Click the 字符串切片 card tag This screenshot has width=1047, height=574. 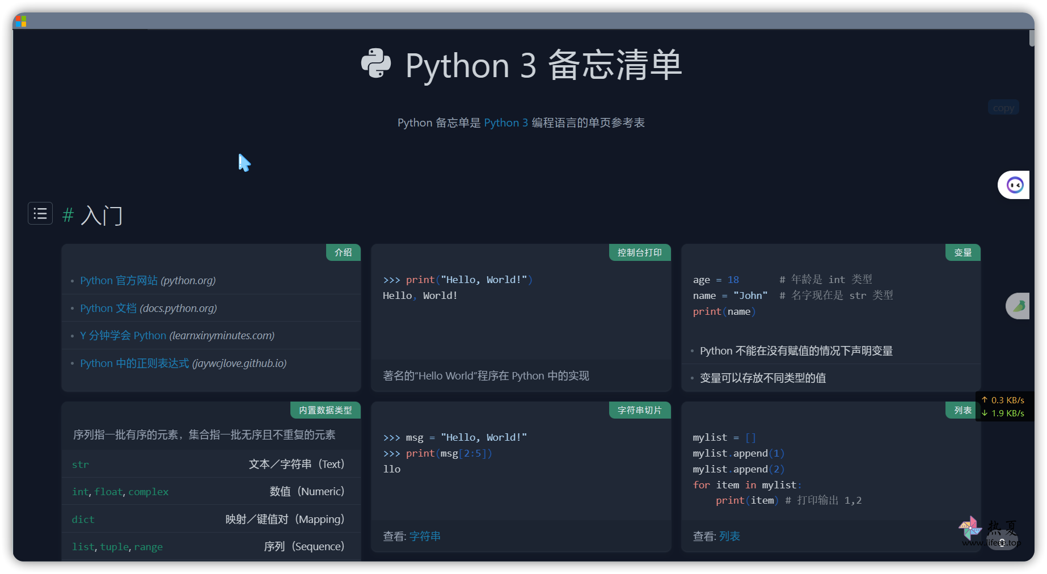[639, 411]
